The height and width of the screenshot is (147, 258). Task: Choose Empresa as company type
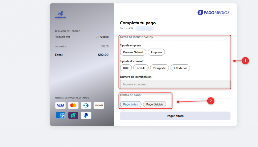tap(156, 52)
